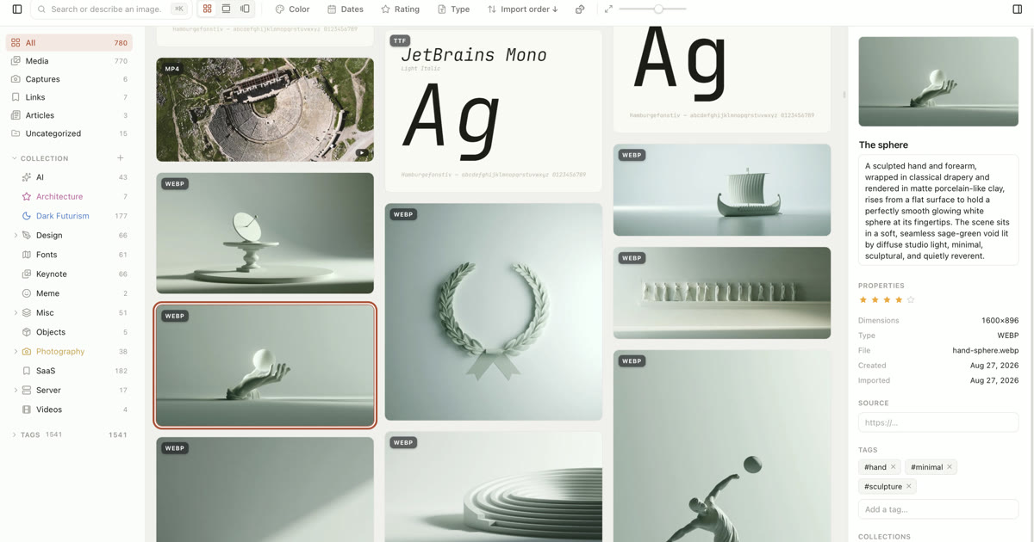Image resolution: width=1034 pixels, height=542 pixels.
Task: Remove the #sculpture tag
Action: pos(909,486)
